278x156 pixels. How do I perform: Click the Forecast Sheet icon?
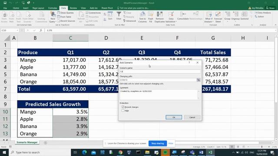point(218,17)
